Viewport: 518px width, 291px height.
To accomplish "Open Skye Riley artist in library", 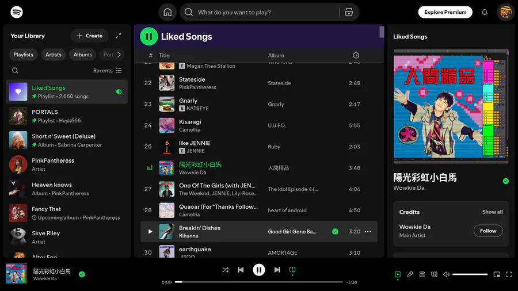I will [67, 237].
